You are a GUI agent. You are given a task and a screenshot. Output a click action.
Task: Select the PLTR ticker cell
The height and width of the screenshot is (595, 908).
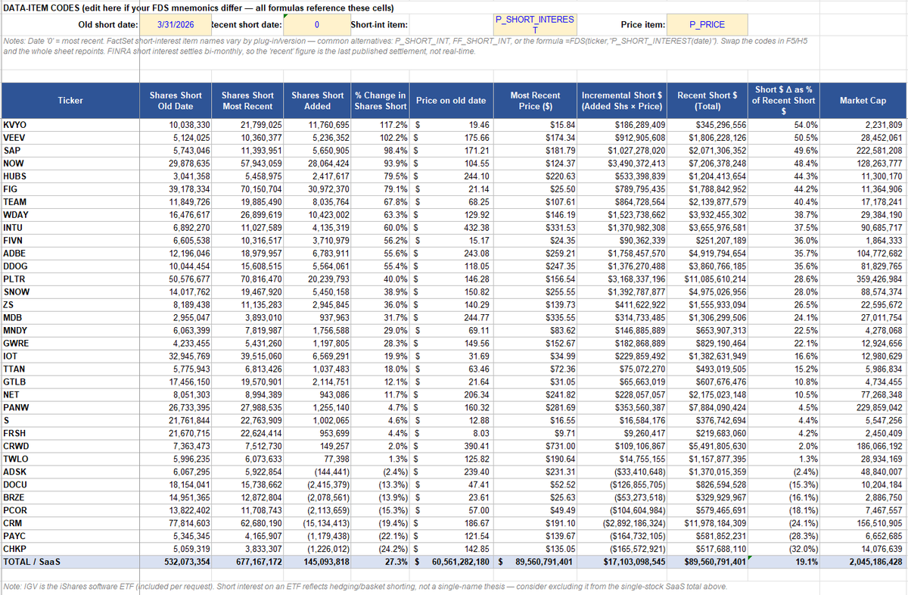pos(70,279)
